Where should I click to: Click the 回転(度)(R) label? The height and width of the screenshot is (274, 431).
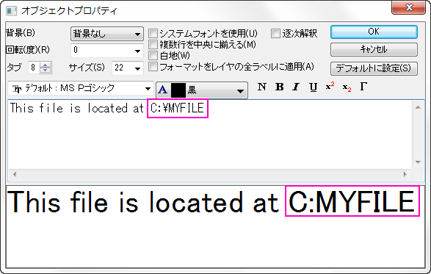coord(28,50)
